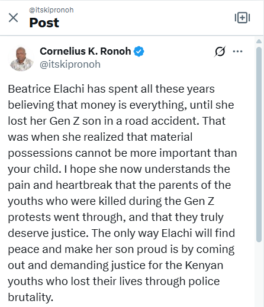Viewport: 264px width, 307px height.
Task: Click the scrollbar up arrow
Action: pos(259,42)
